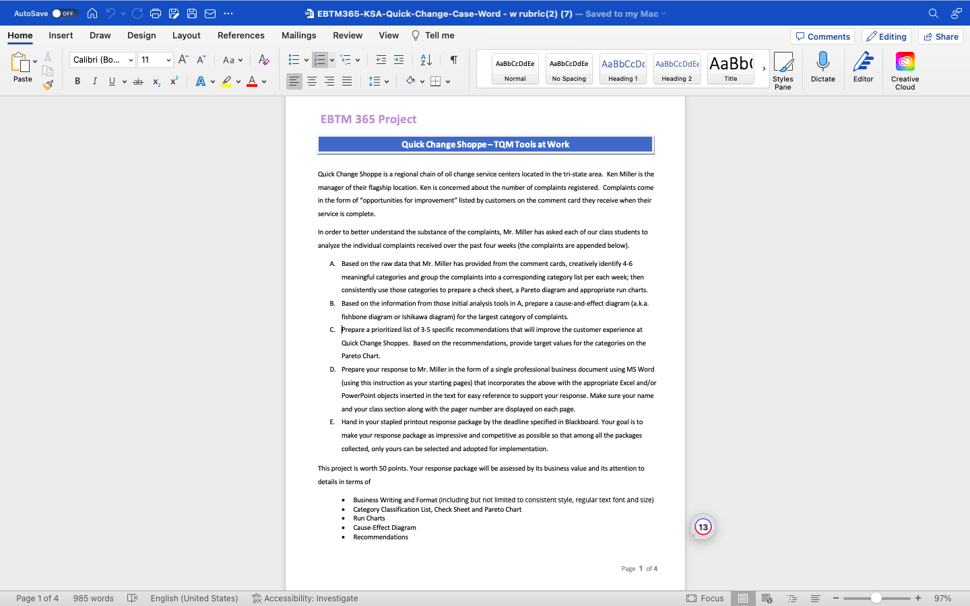Apply yellow text highlight color
970x606 pixels.
click(226, 81)
